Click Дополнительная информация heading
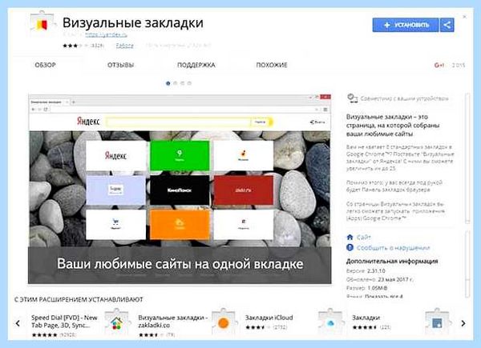 pos(392,262)
